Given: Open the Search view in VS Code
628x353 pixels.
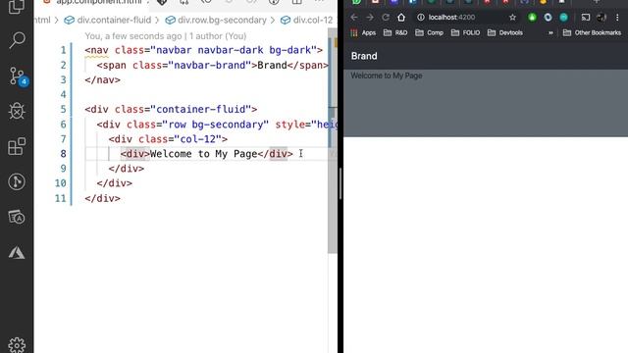Looking at the screenshot, I should [x=17, y=39].
